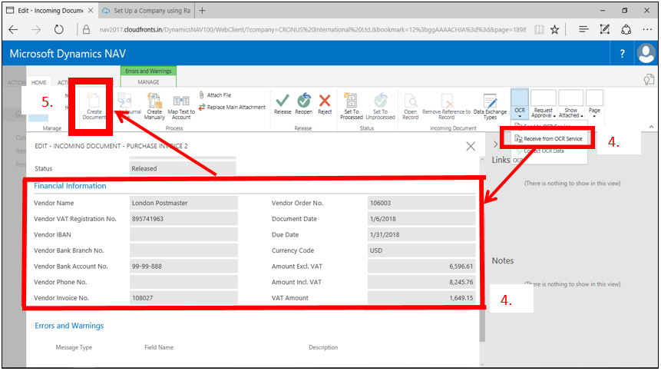
Task: Click Vendor Invoice No. field
Action: coord(183,298)
